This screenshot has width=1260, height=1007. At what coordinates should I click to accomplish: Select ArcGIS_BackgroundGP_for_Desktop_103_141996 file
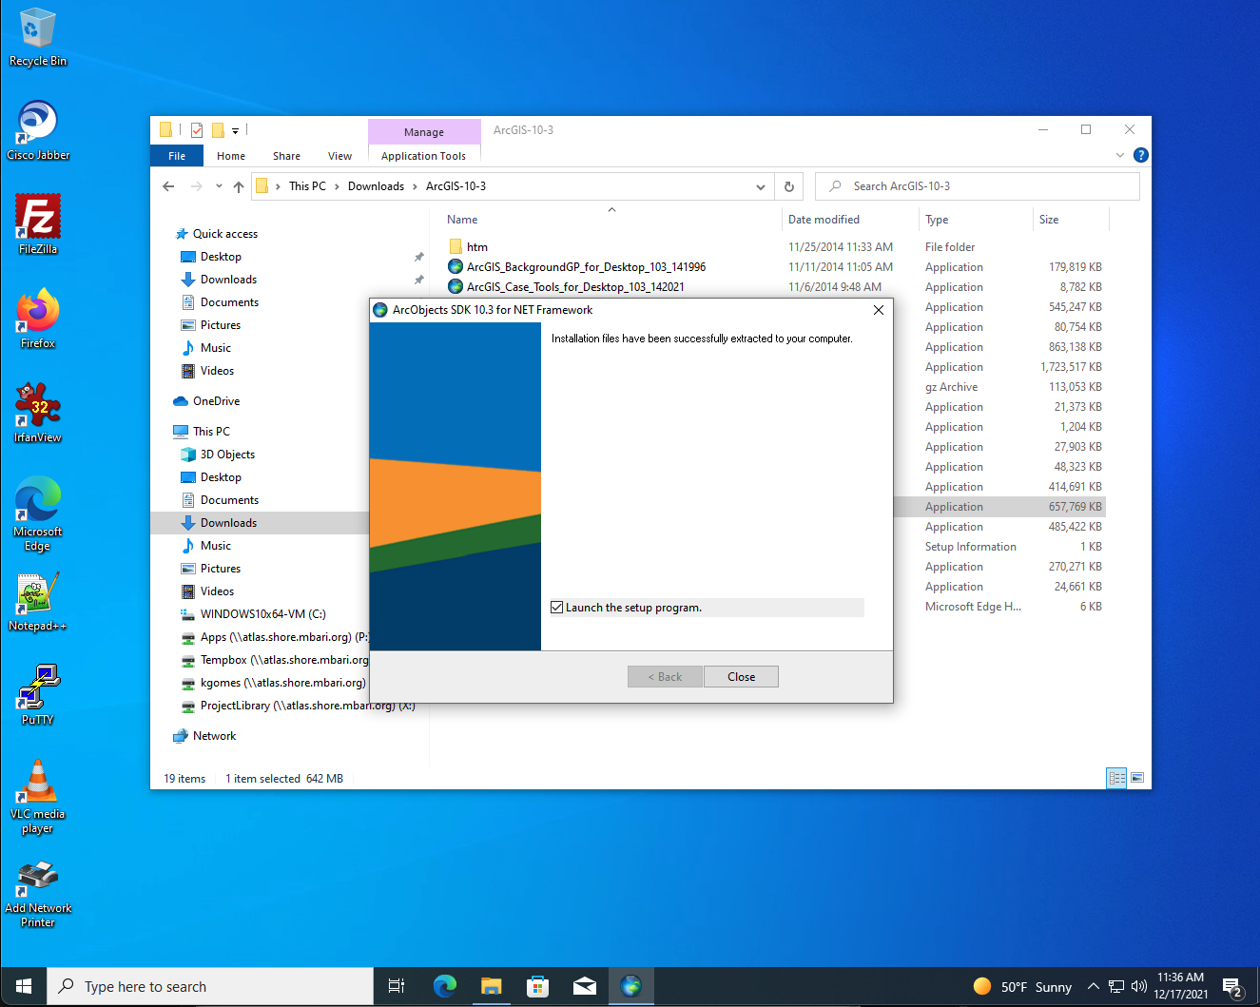[586, 267]
